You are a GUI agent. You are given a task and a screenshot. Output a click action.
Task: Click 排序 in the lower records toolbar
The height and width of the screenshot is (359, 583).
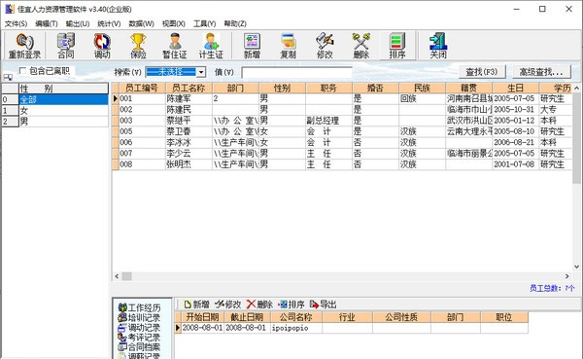pyautogui.click(x=291, y=305)
